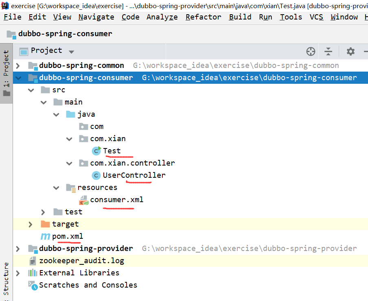Collapse the dubbo-spring-consumer module
This screenshot has height=301, width=368.
click(x=18, y=78)
